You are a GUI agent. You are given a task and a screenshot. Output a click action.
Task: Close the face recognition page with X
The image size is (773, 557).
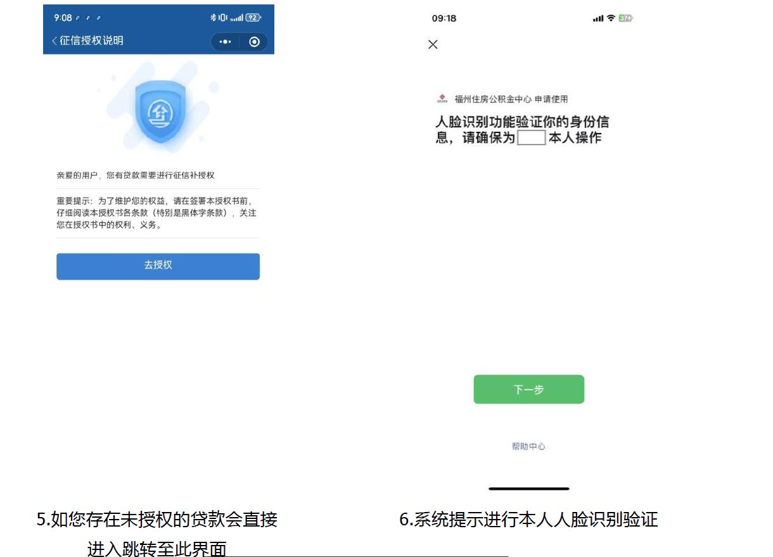(x=433, y=44)
